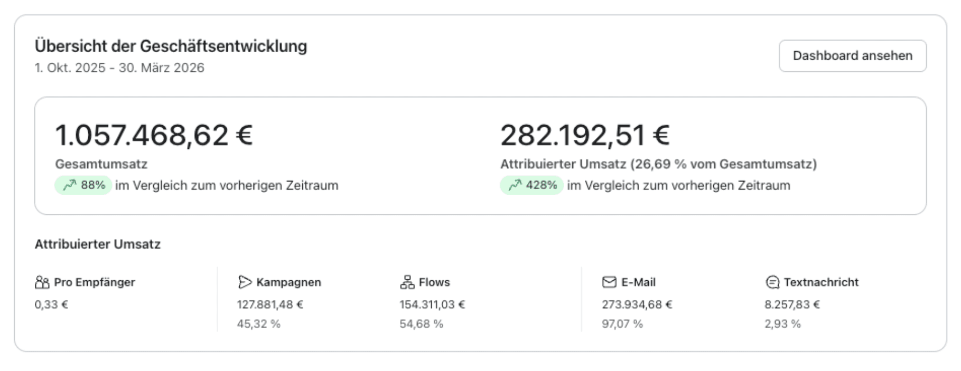
Task: Click the Flows label
Action: pyautogui.click(x=434, y=282)
